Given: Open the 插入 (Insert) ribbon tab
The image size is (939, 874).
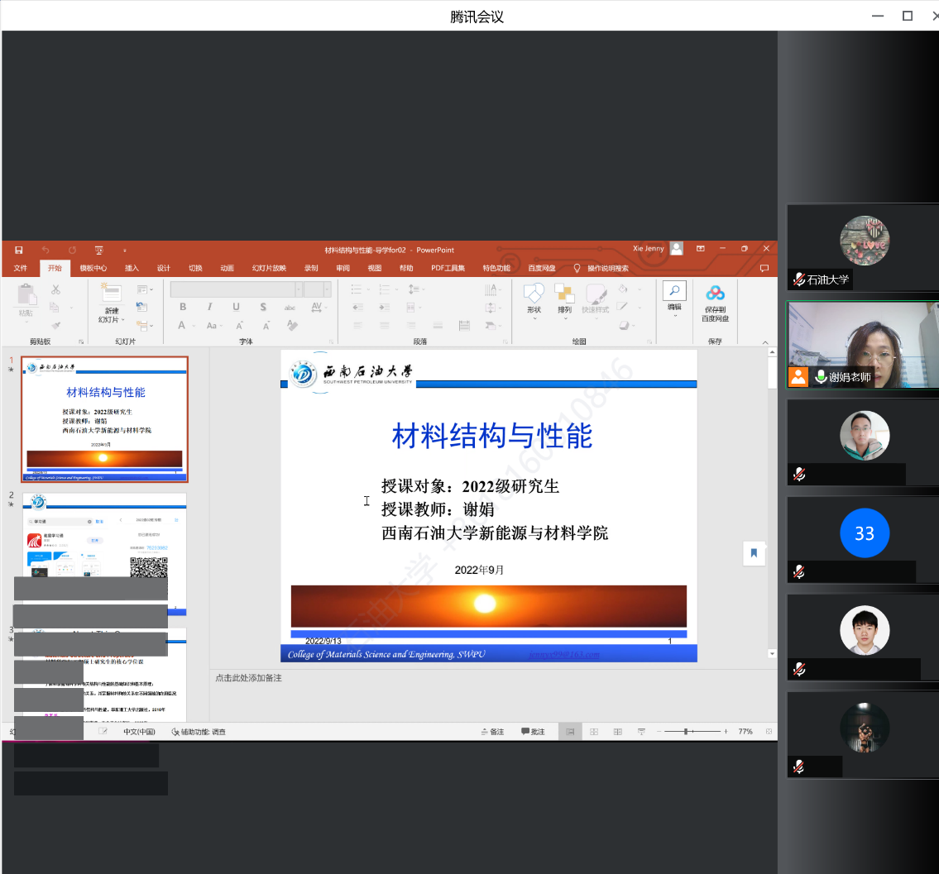Looking at the screenshot, I should pyautogui.click(x=132, y=268).
